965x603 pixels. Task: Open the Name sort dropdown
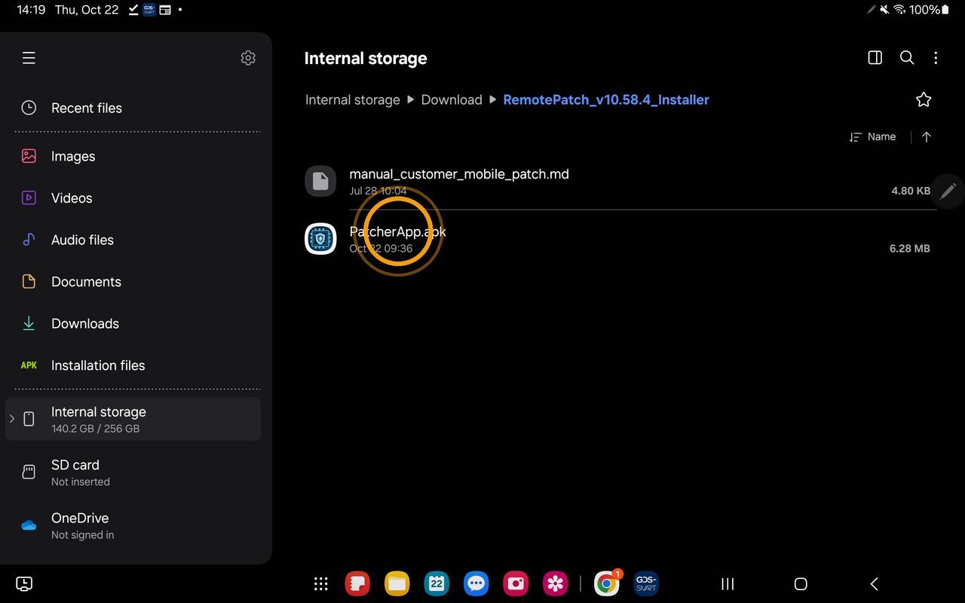(x=872, y=136)
